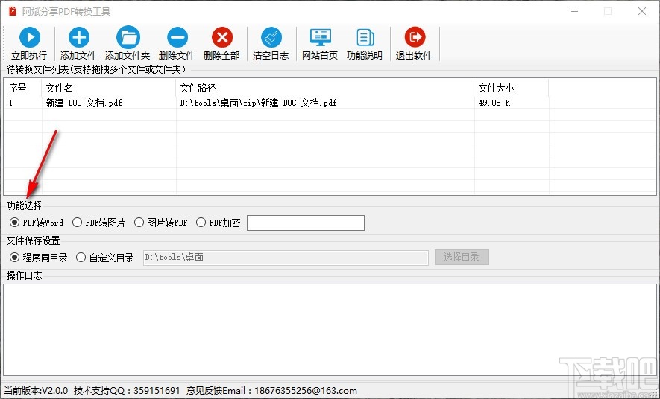Clear the log with 清空日志

(x=271, y=44)
